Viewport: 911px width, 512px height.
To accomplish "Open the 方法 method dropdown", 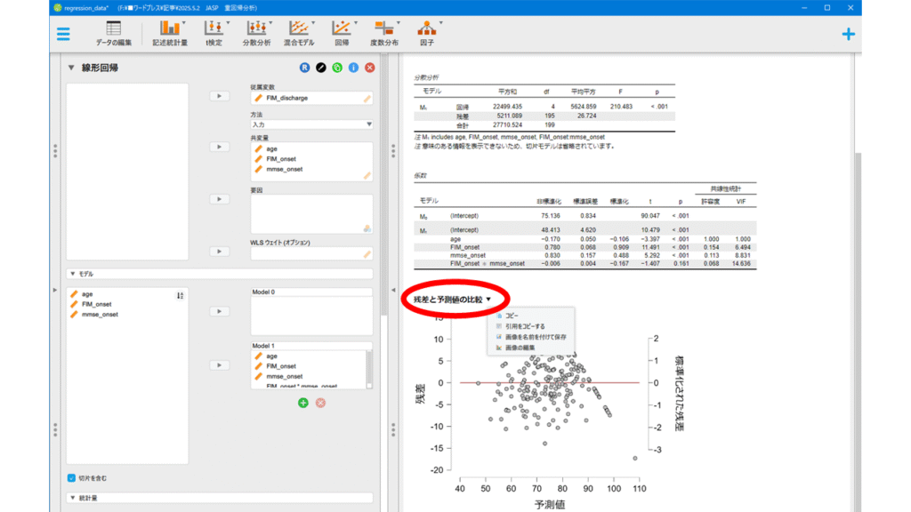I will point(311,124).
